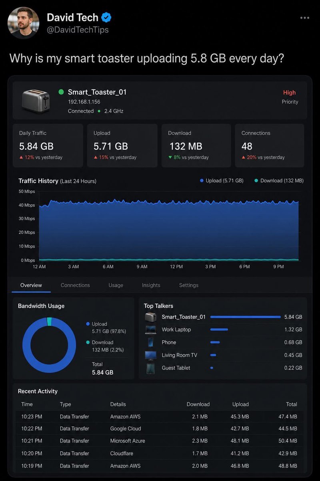Viewport: 320px width, 481px height.
Task: Open the Settings tab
Action: point(188,285)
